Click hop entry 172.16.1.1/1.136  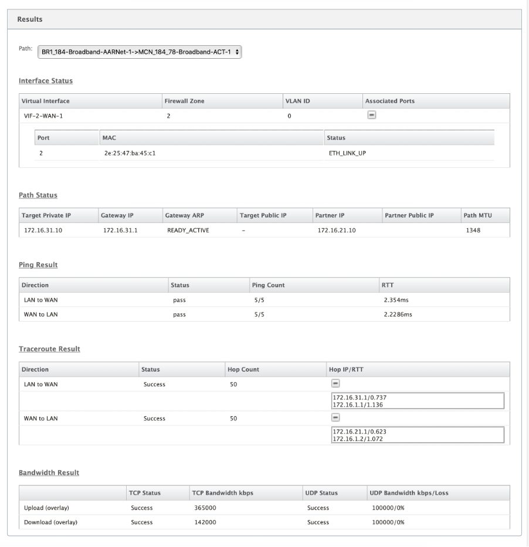(358, 404)
